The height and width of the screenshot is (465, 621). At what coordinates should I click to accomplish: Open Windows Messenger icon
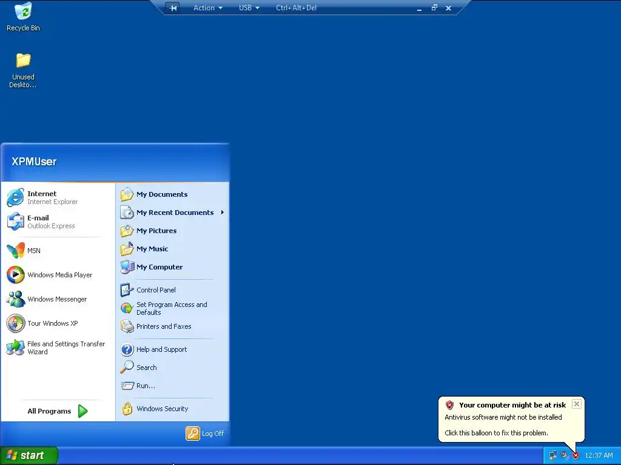coord(15,299)
